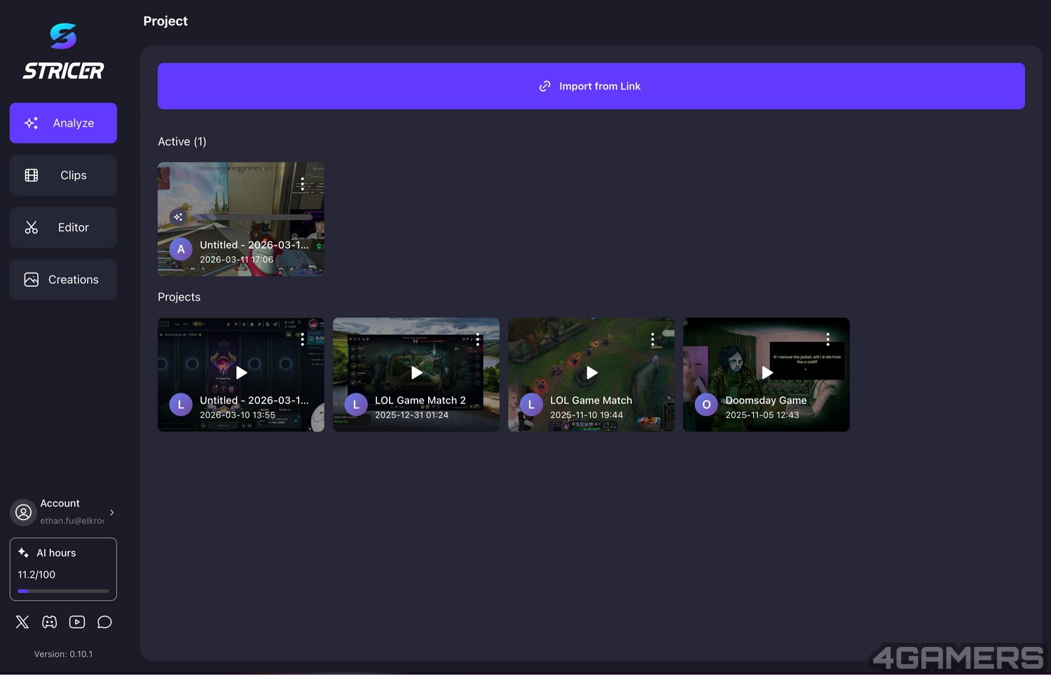
Task: Click the chat feedback bubble icon
Action: (x=104, y=622)
